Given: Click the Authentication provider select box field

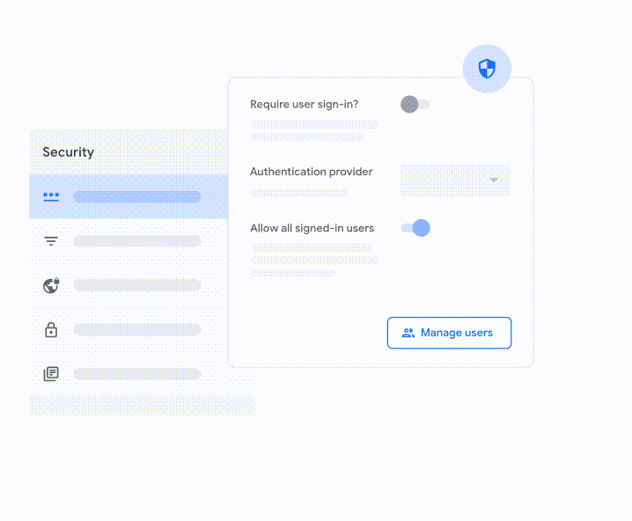Looking at the screenshot, I should click(x=445, y=180).
